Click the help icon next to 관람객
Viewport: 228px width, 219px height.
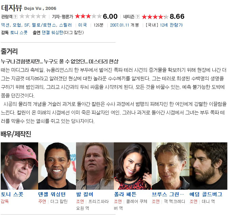pyautogui.click(x=15, y=17)
